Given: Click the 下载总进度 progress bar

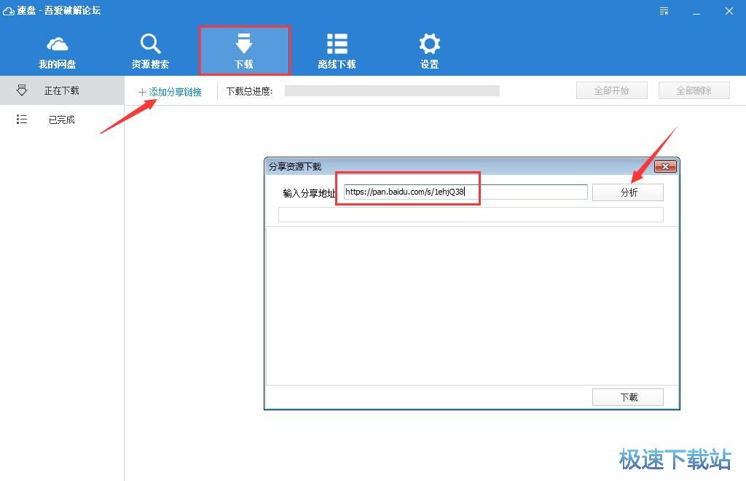Looking at the screenshot, I should 392,91.
